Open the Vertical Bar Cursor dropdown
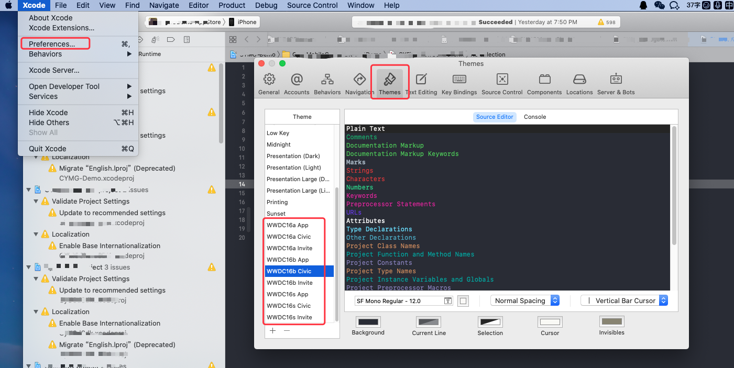The height and width of the screenshot is (368, 734). click(623, 300)
